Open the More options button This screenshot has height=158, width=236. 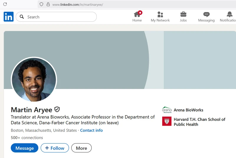[81, 148]
